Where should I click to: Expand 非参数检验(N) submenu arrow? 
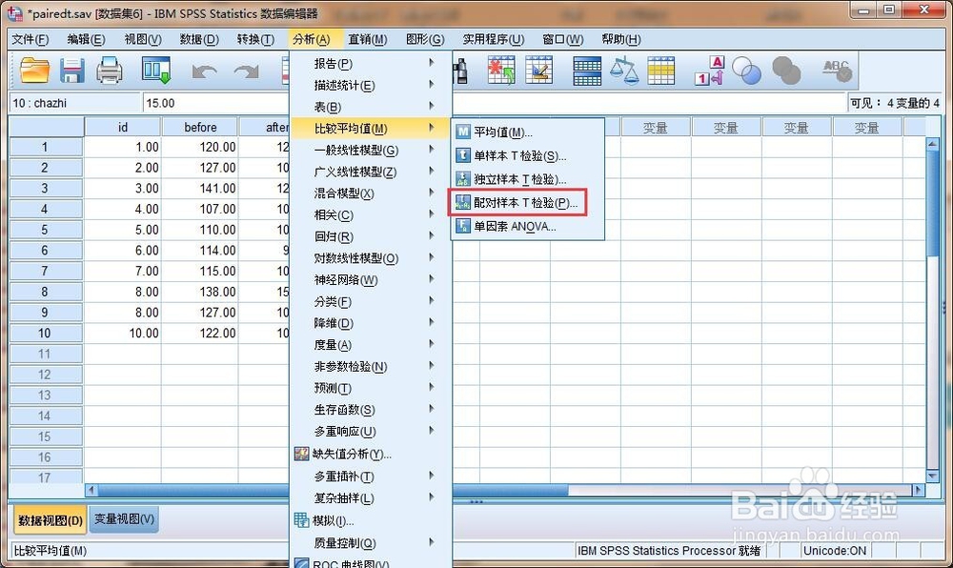(431, 366)
